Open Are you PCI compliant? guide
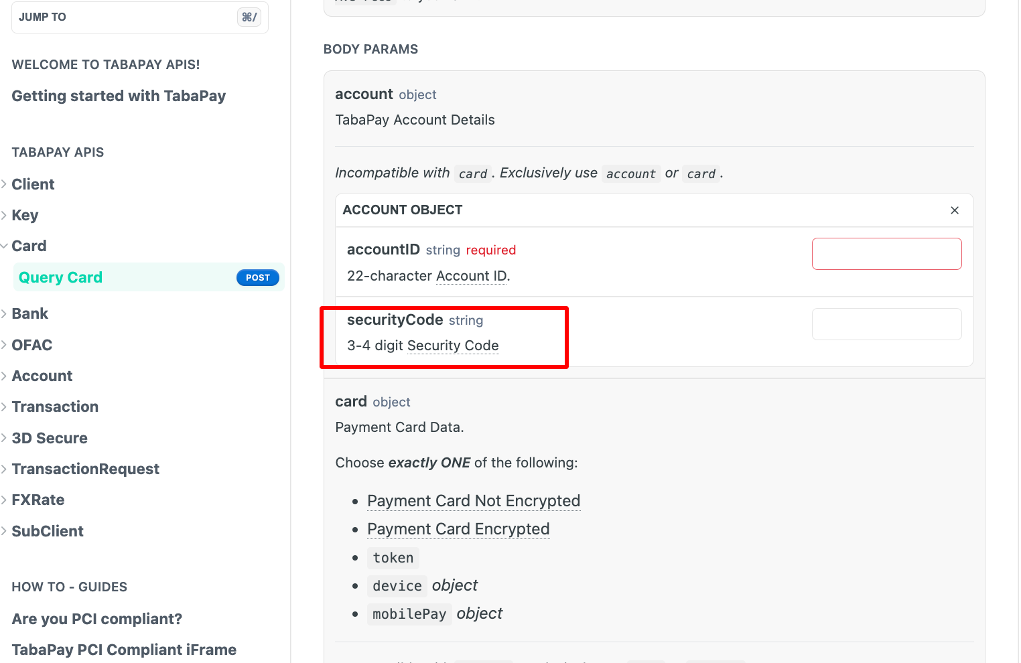1021x663 pixels. point(96,619)
